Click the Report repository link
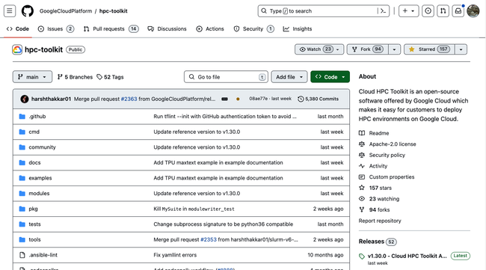Screen dimensions: 486x270 pyautogui.click(x=380, y=221)
